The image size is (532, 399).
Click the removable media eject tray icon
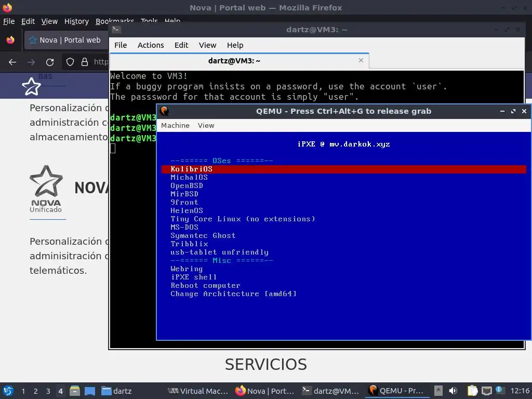[x=438, y=391]
